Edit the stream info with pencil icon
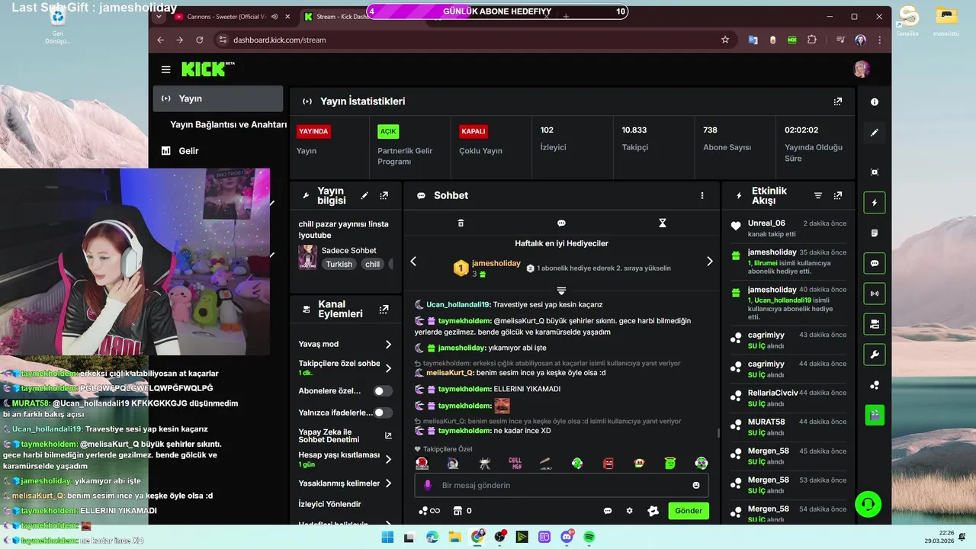Image resolution: width=976 pixels, height=549 pixels. pyautogui.click(x=364, y=196)
